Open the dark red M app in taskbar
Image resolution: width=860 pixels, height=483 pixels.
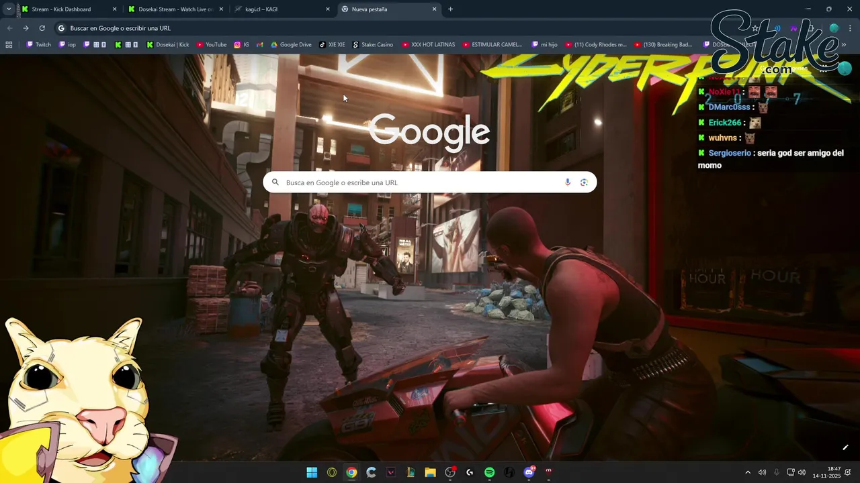pos(548,472)
